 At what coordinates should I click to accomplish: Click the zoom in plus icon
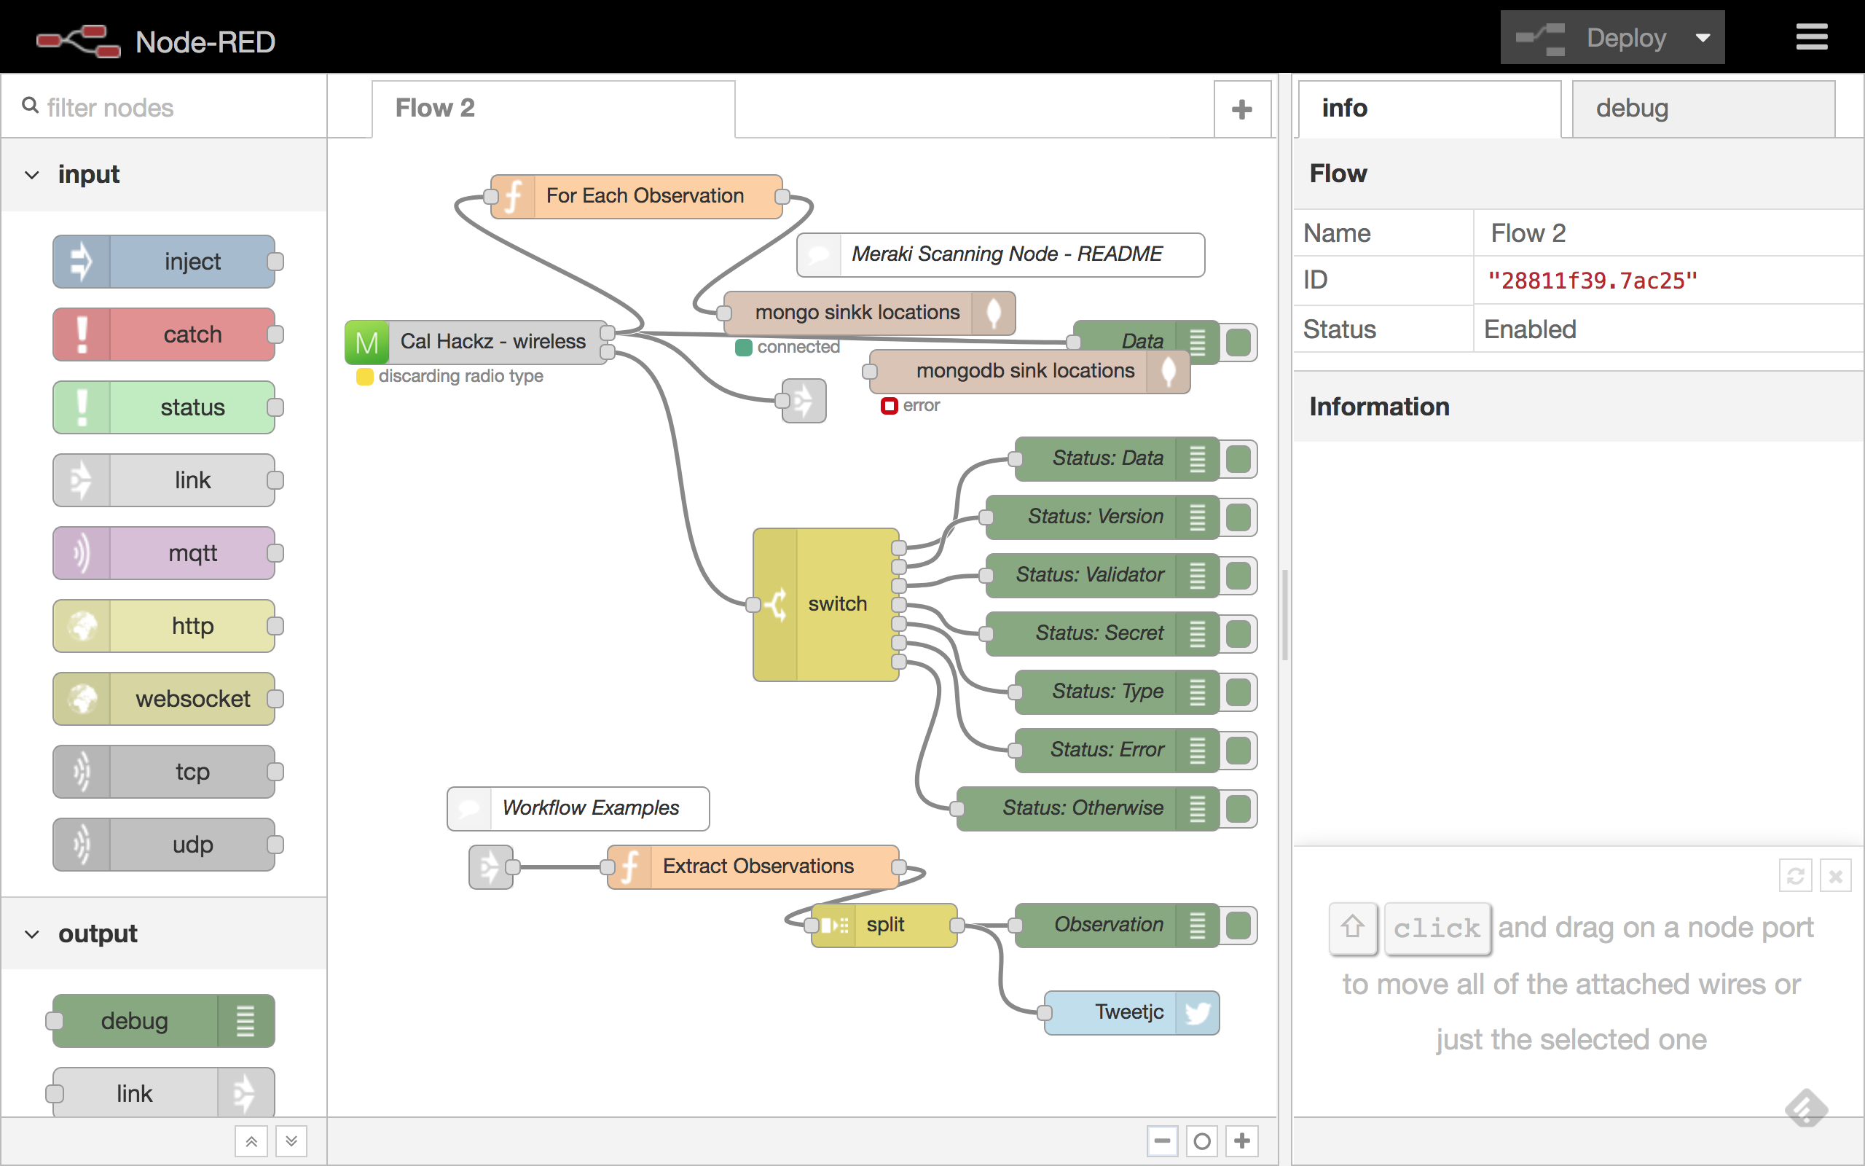pyautogui.click(x=1241, y=1140)
